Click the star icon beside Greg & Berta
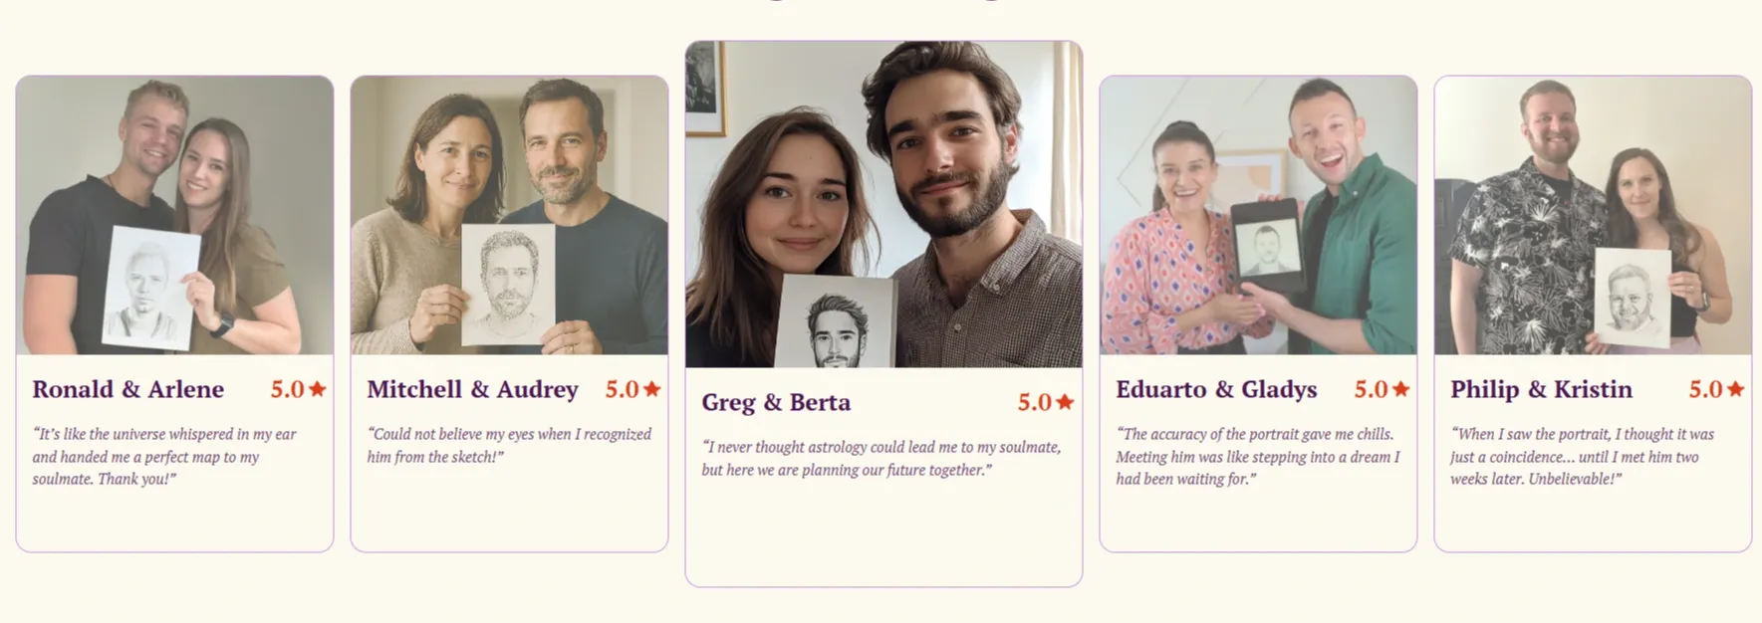 pos(1065,402)
